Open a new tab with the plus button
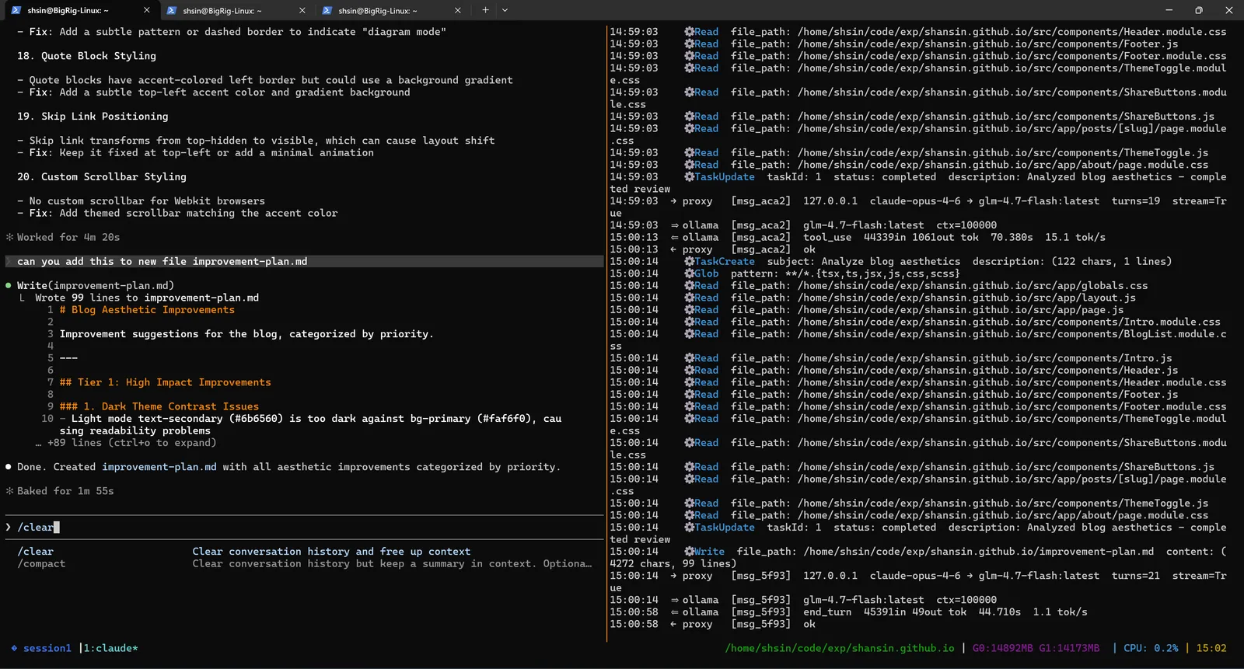The height and width of the screenshot is (669, 1244). click(485, 10)
